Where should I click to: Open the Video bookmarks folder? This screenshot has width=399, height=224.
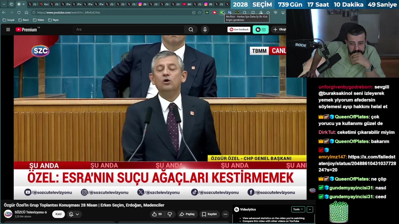pos(39,20)
